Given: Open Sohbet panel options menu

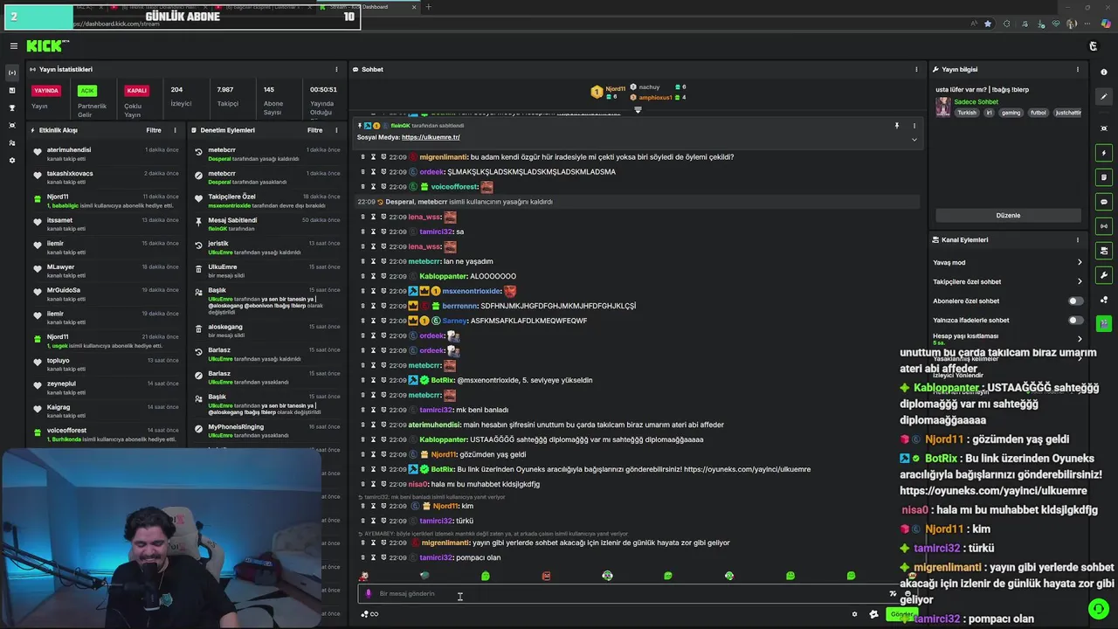Looking at the screenshot, I should click(916, 69).
